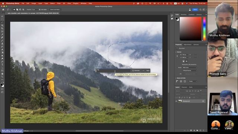The height and width of the screenshot is (134, 238).
Task: Toggle Quick Mask mode icon in toolbar
Action: (2, 89)
